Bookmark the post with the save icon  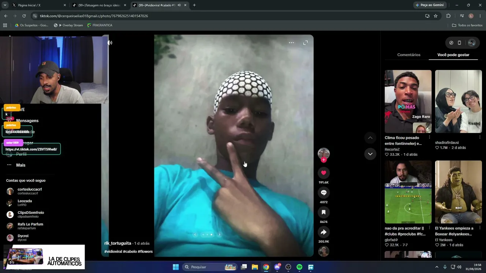click(323, 212)
